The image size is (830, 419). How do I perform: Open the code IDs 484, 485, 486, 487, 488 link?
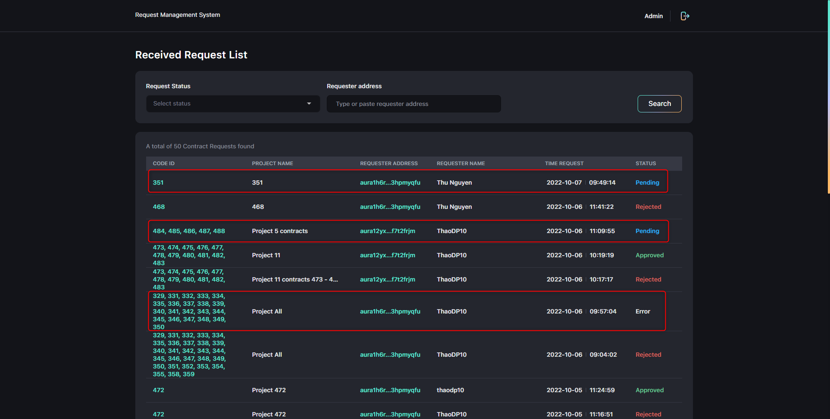tap(188, 231)
